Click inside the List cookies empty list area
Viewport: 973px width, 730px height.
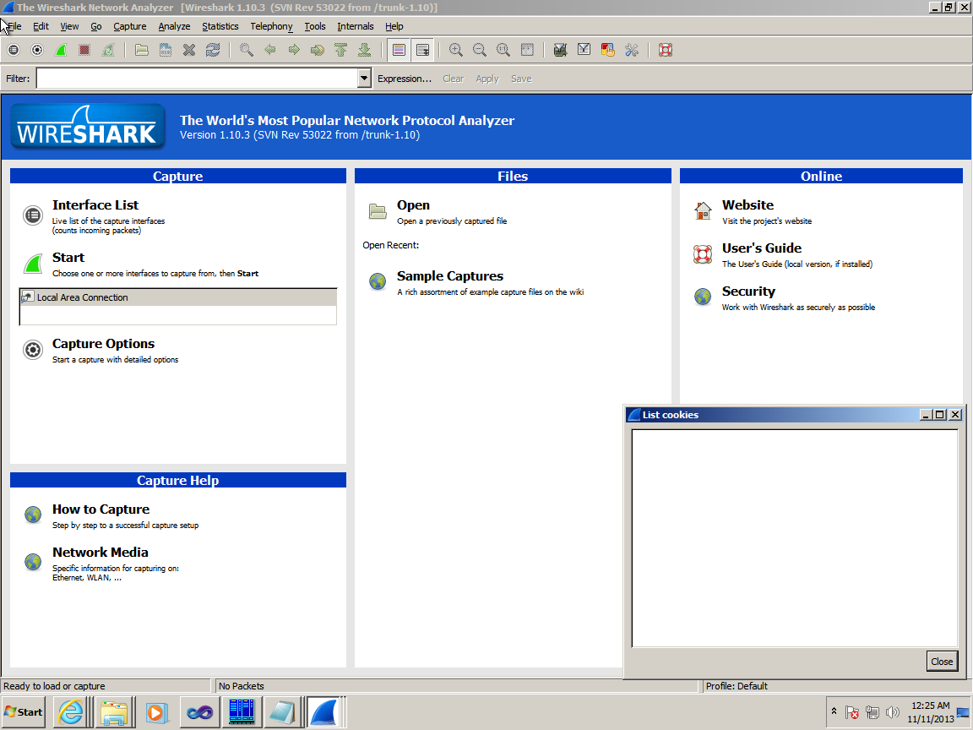794,538
